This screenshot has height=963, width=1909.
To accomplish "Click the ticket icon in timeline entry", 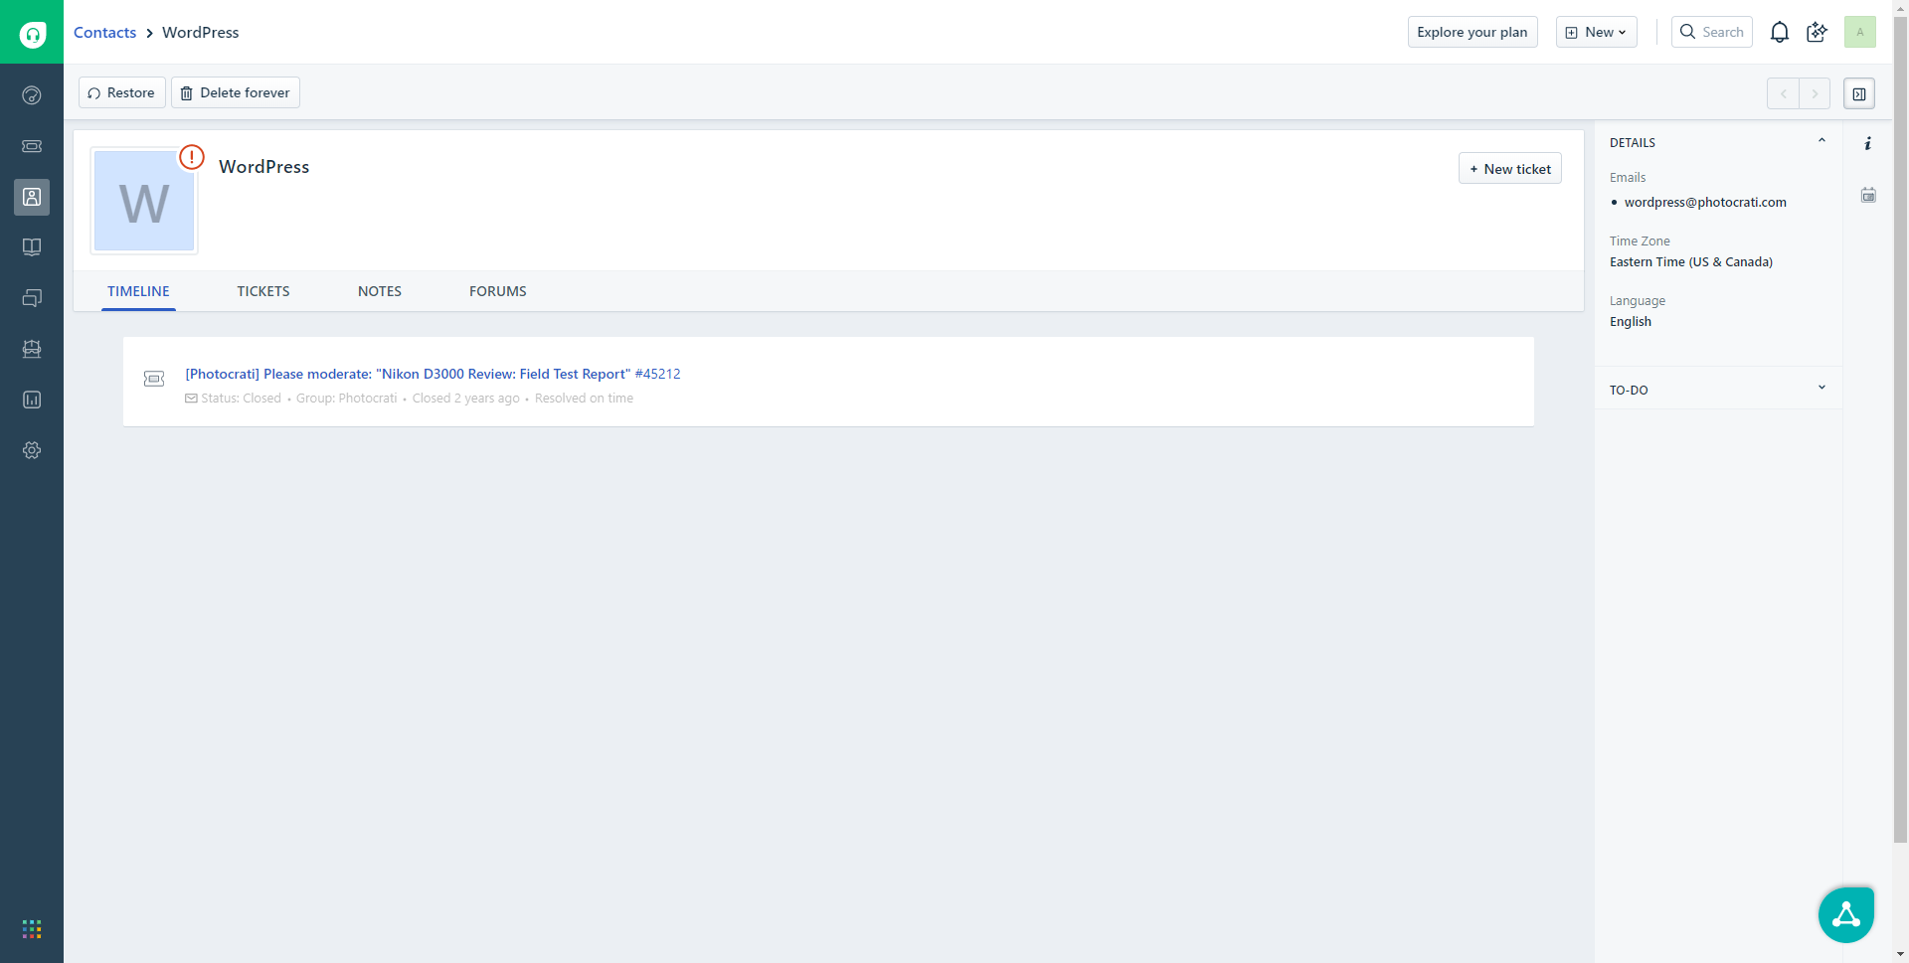I will pyautogui.click(x=154, y=379).
